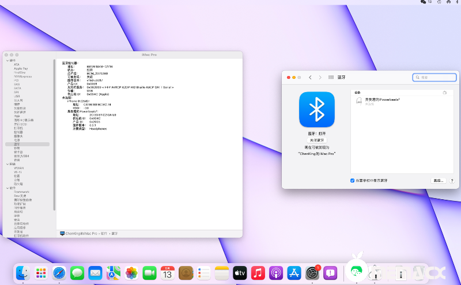This screenshot has height=285, width=461.
Task: Uncheck show Bluetooth in menu bar checkbox
Action: [x=353, y=181]
